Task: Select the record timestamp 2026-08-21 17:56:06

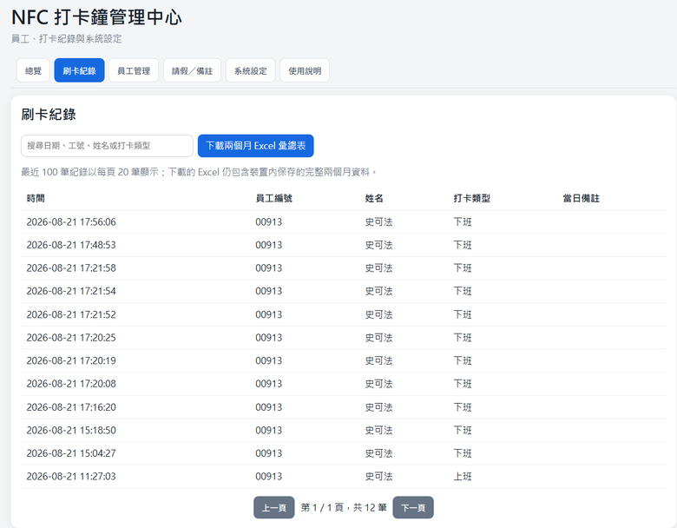Action: point(71,222)
